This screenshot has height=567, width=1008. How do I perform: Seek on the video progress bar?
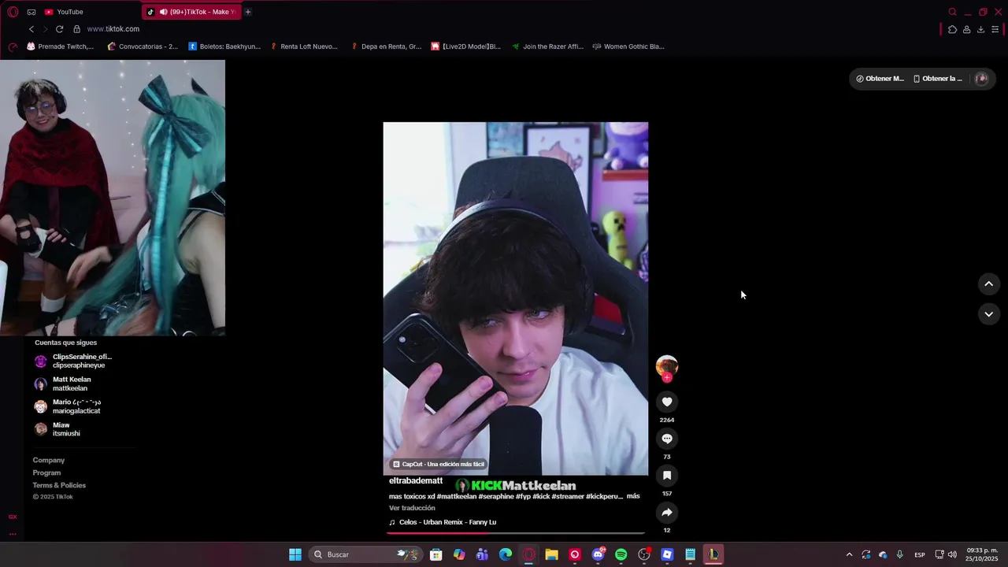point(516,533)
